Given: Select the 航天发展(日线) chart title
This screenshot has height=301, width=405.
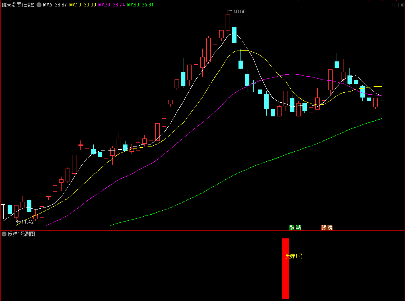Looking at the screenshot, I should pyautogui.click(x=18, y=5).
